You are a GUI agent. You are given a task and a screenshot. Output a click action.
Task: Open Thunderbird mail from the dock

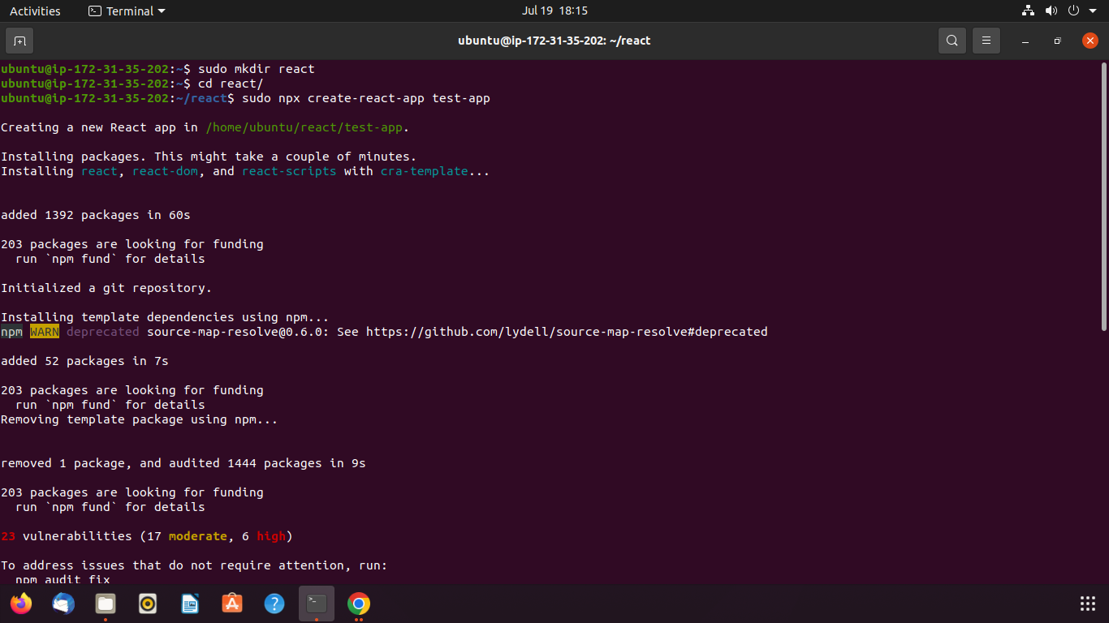63,604
